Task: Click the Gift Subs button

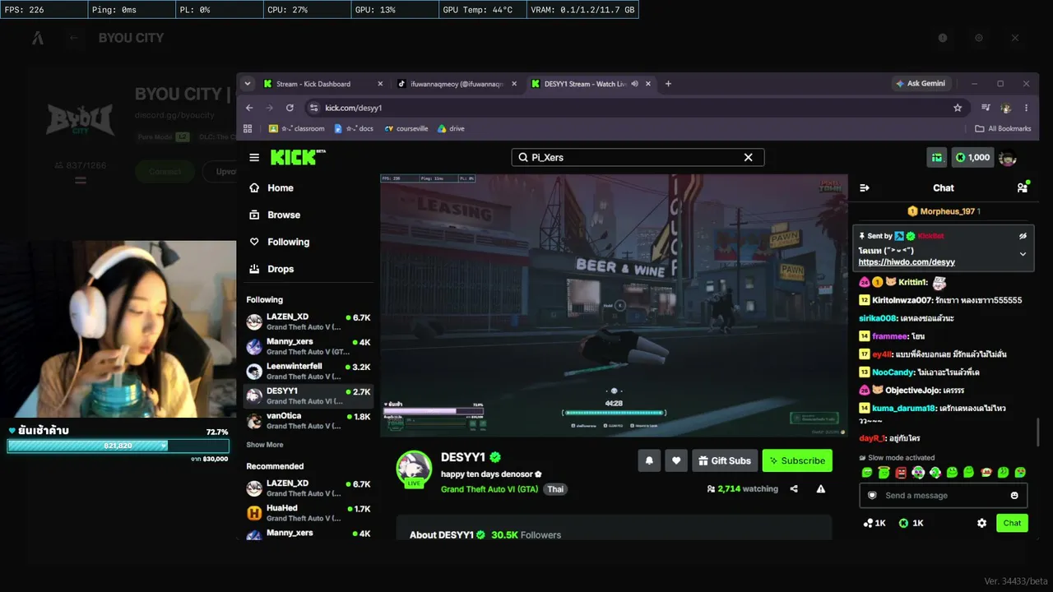Action: [725, 460]
